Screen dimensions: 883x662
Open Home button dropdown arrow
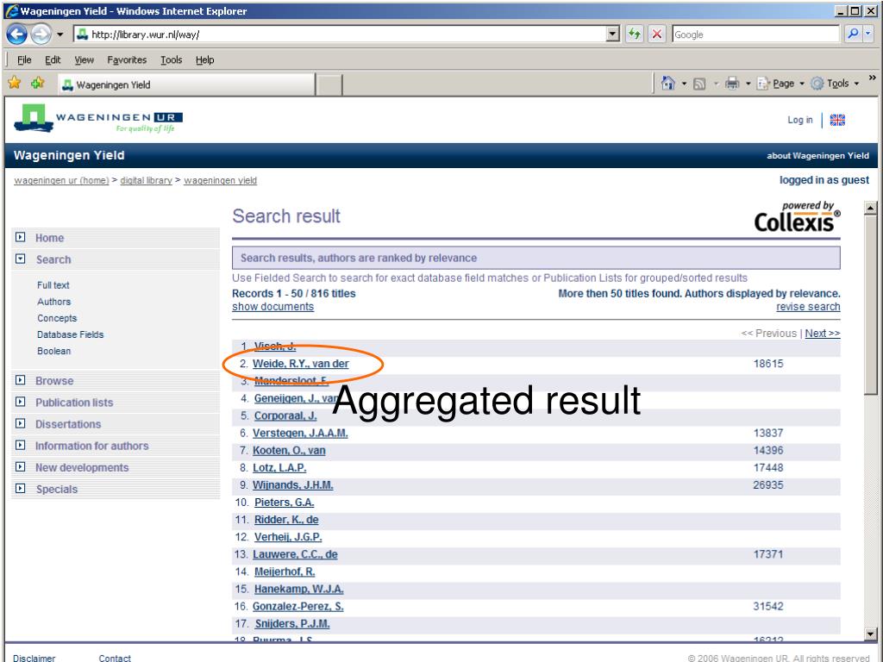point(684,84)
